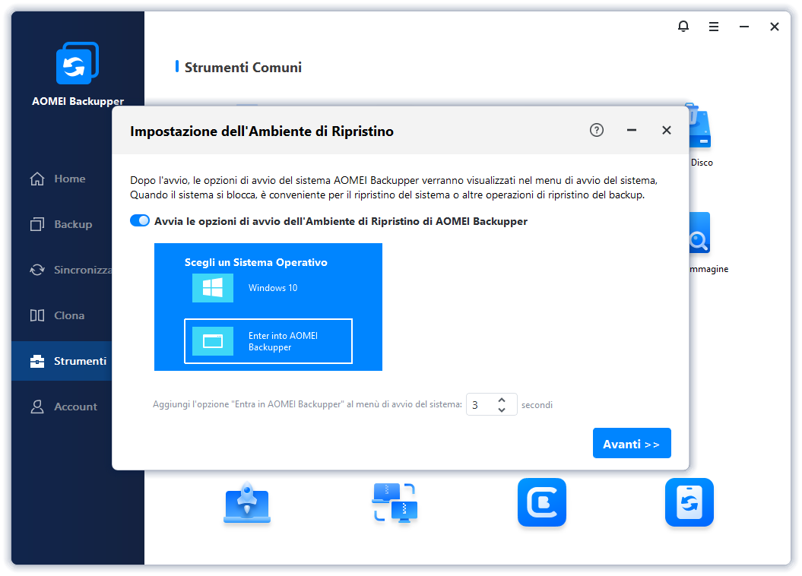Click the Windows 10 logo tile
The image size is (802, 576).
click(x=213, y=288)
